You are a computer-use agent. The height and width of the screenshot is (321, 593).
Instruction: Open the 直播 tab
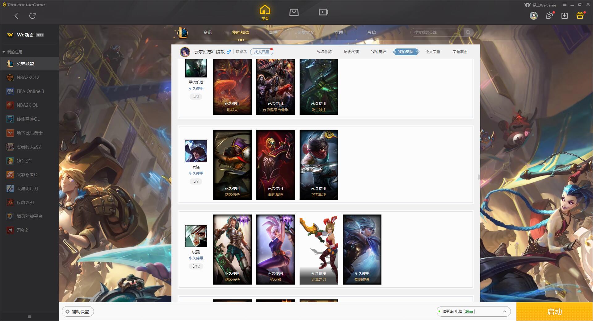[x=273, y=32]
